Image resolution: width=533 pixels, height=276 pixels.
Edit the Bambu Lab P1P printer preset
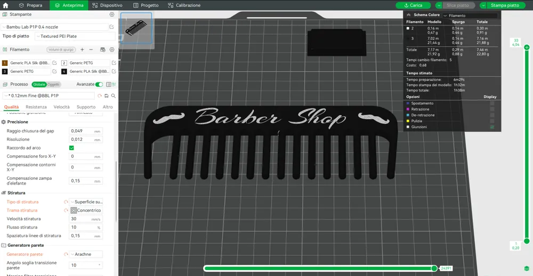click(111, 27)
